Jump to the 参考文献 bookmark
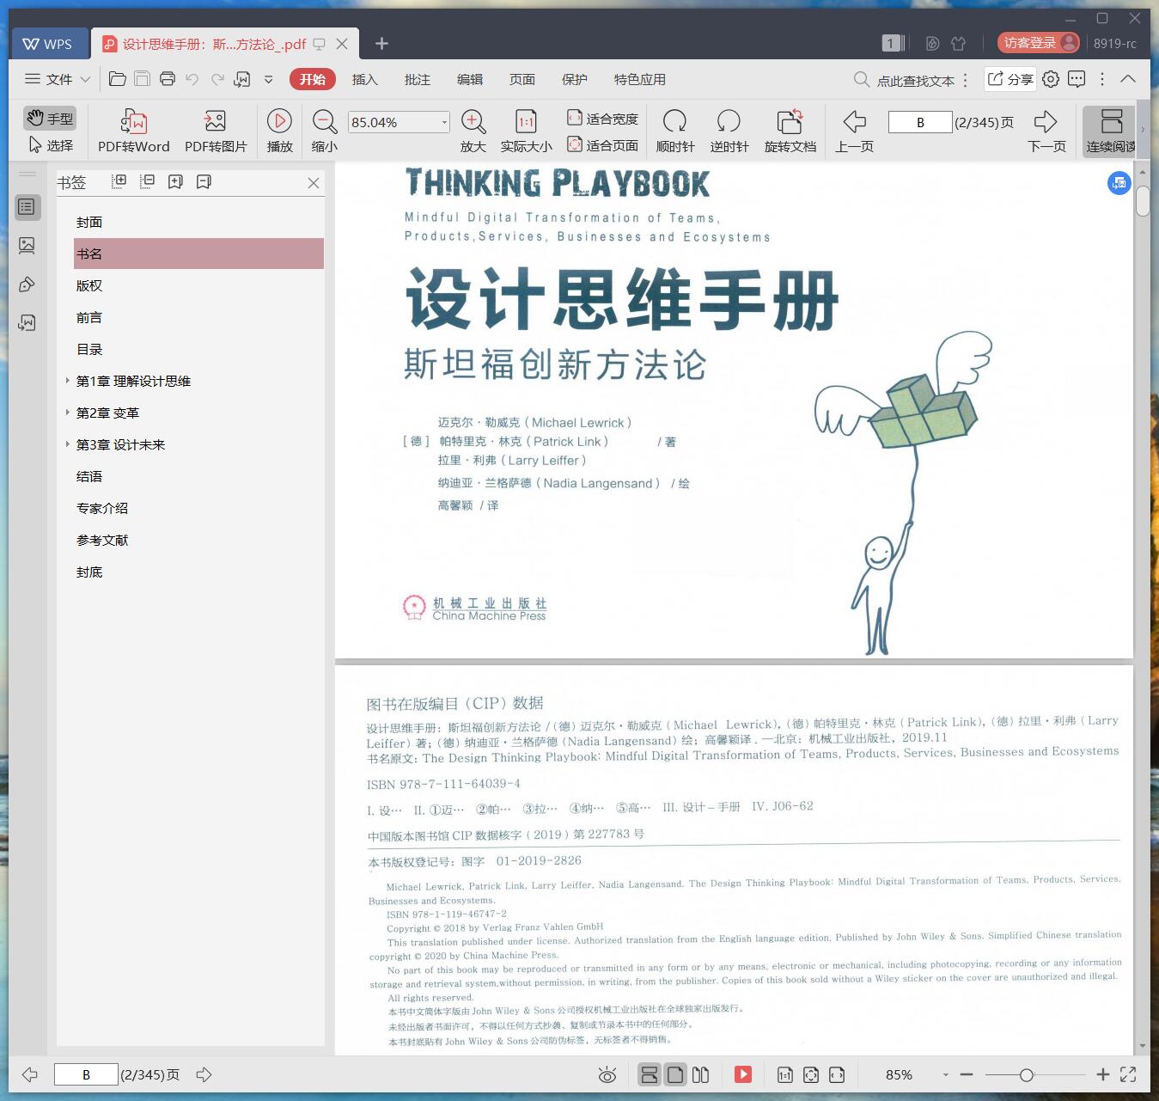 (x=102, y=540)
